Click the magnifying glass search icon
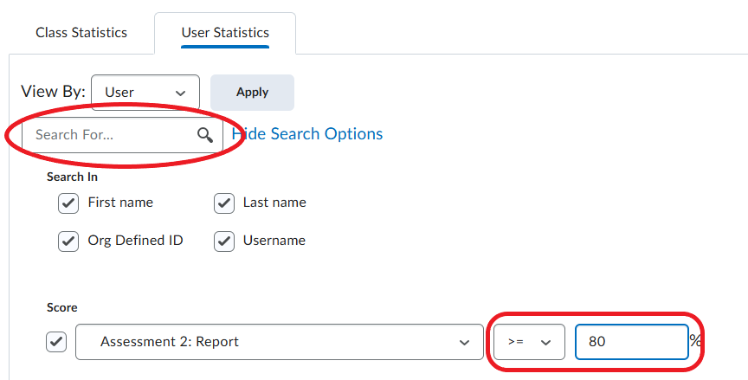This screenshot has width=748, height=380. coord(204,135)
